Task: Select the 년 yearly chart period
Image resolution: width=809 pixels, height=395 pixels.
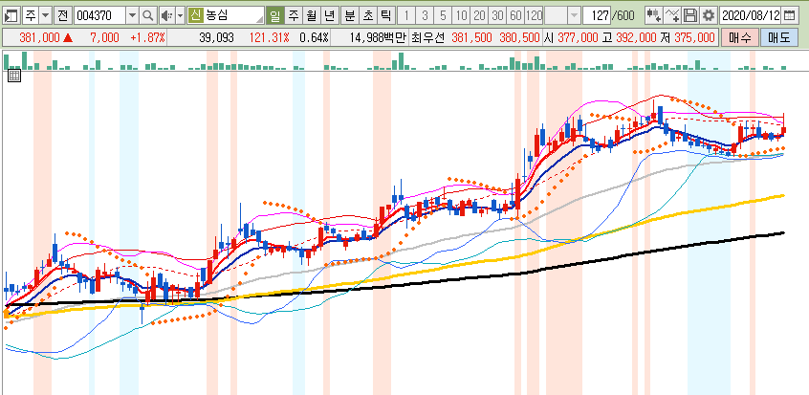Action: click(329, 15)
